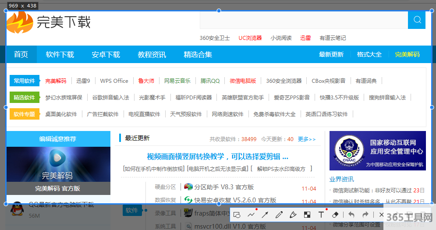Undo the last annotation
Image resolution: width=436 pixels, height=230 pixels.
[x=351, y=215]
